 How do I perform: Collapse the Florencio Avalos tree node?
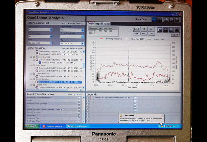pos(31,57)
